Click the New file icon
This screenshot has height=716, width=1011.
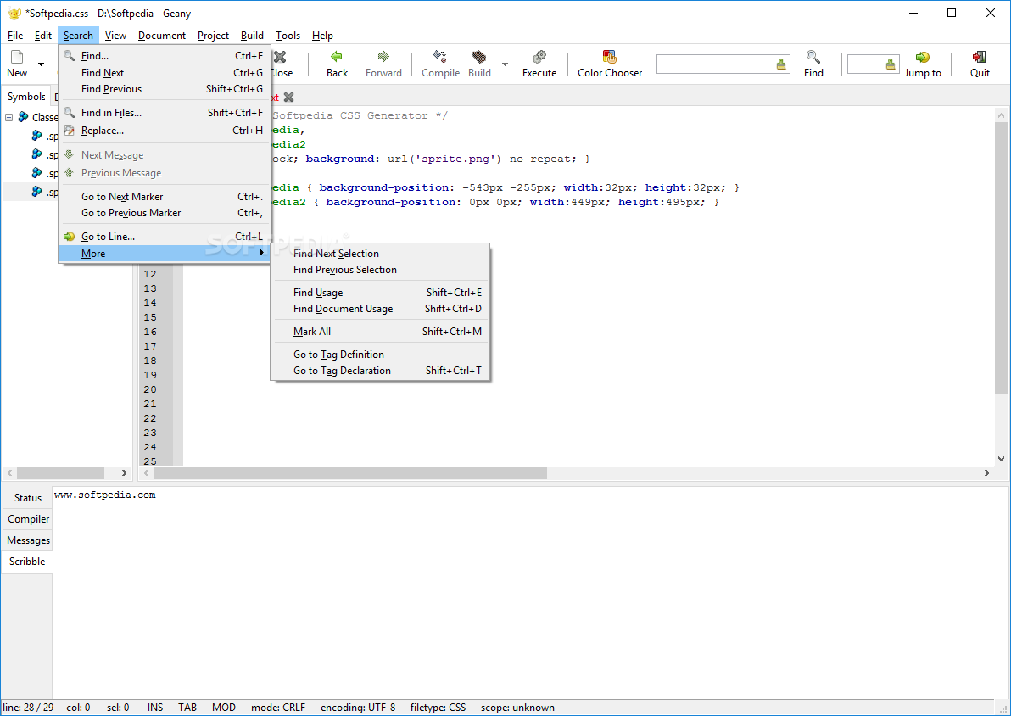(x=17, y=58)
